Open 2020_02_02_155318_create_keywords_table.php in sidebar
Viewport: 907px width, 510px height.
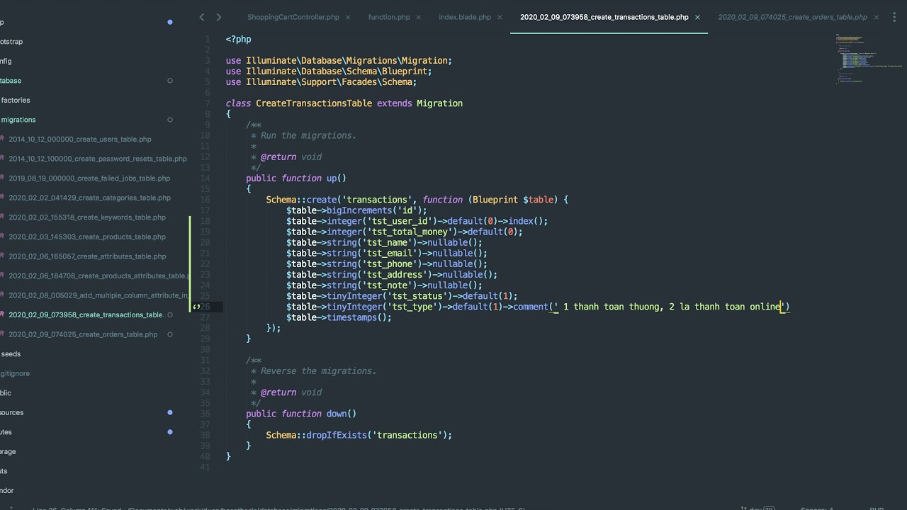point(87,217)
